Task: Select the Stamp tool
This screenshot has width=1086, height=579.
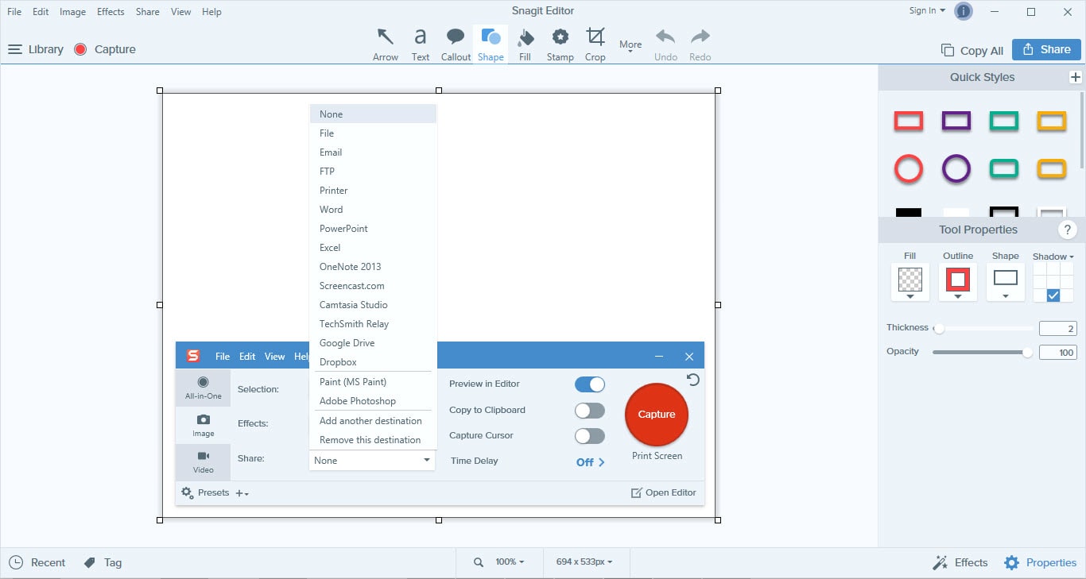Action: (560, 44)
